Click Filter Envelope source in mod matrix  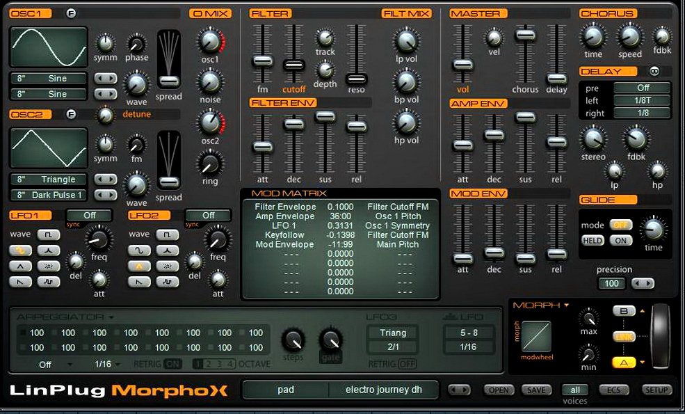click(285, 207)
